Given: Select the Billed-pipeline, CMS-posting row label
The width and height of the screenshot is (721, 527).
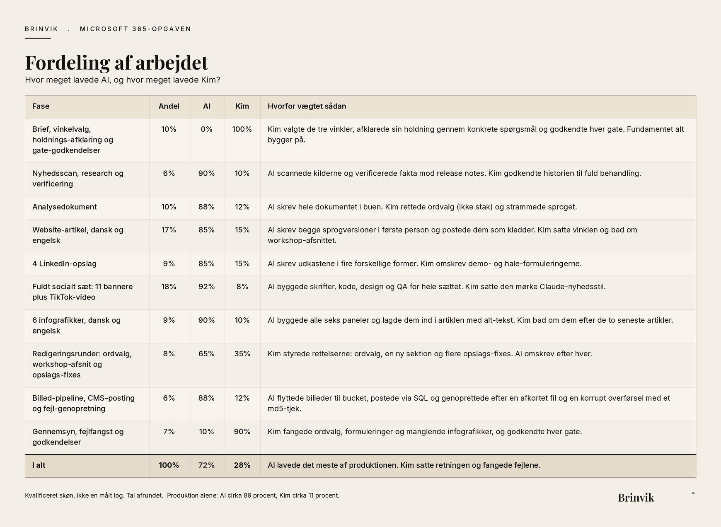Looking at the screenshot, I should 84,403.
